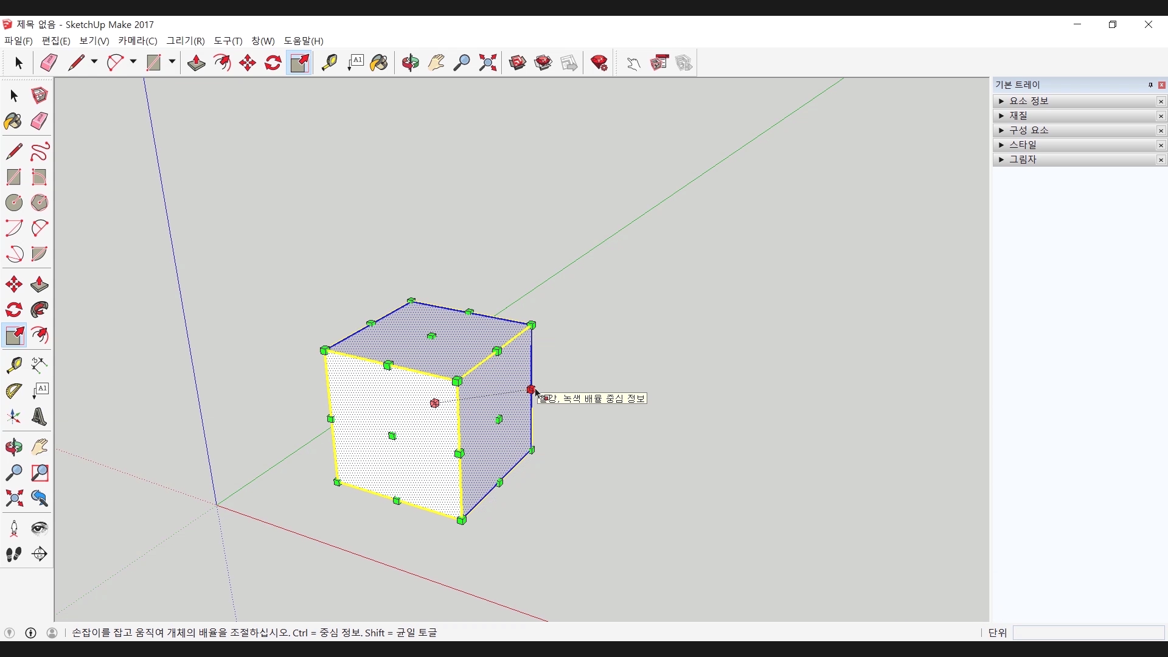The image size is (1168, 657).
Task: Select the Paint Bucket tool in left toolbar
Action: 13,121
